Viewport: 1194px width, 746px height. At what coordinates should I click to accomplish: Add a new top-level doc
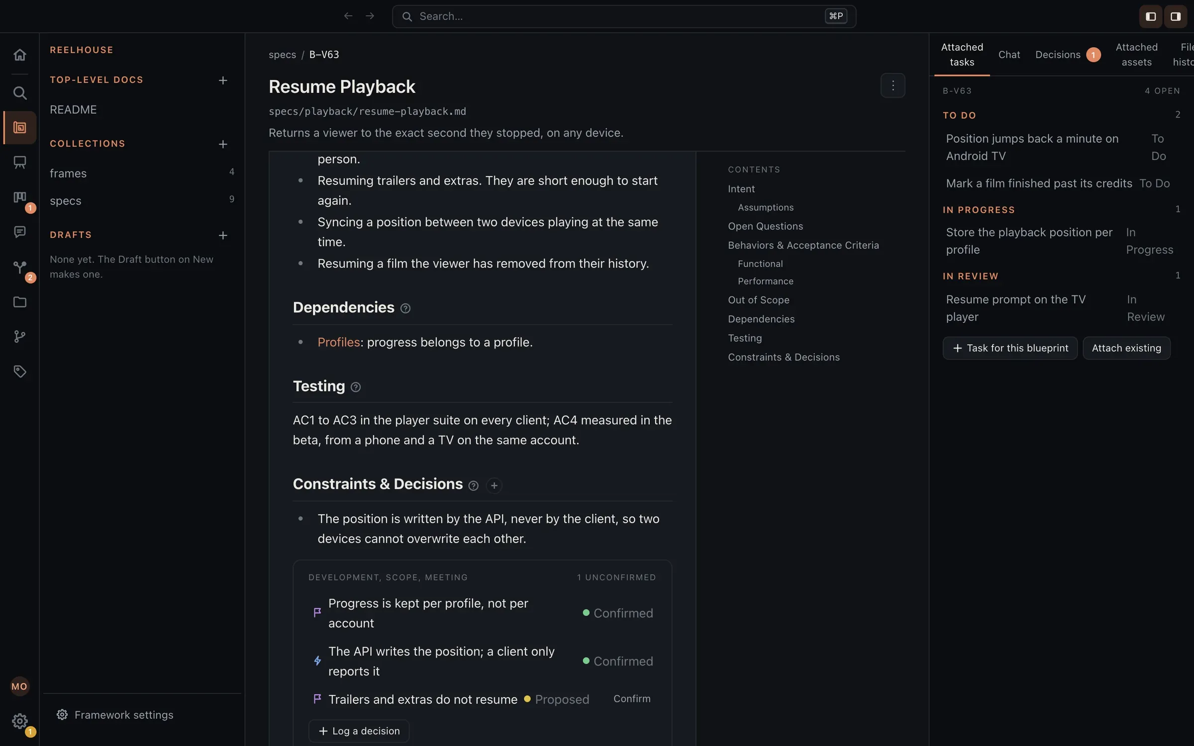pos(223,80)
